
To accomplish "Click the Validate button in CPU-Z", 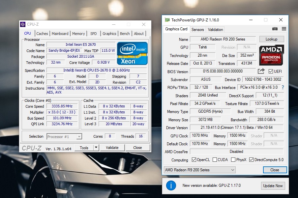I will (112, 148).
